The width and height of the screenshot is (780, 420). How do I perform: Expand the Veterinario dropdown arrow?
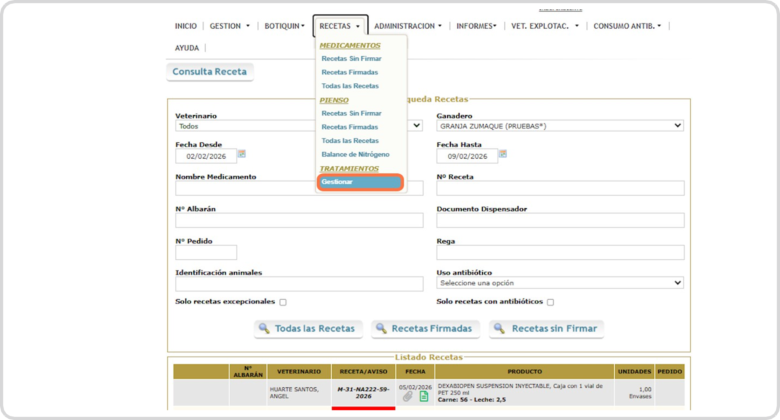(x=416, y=125)
